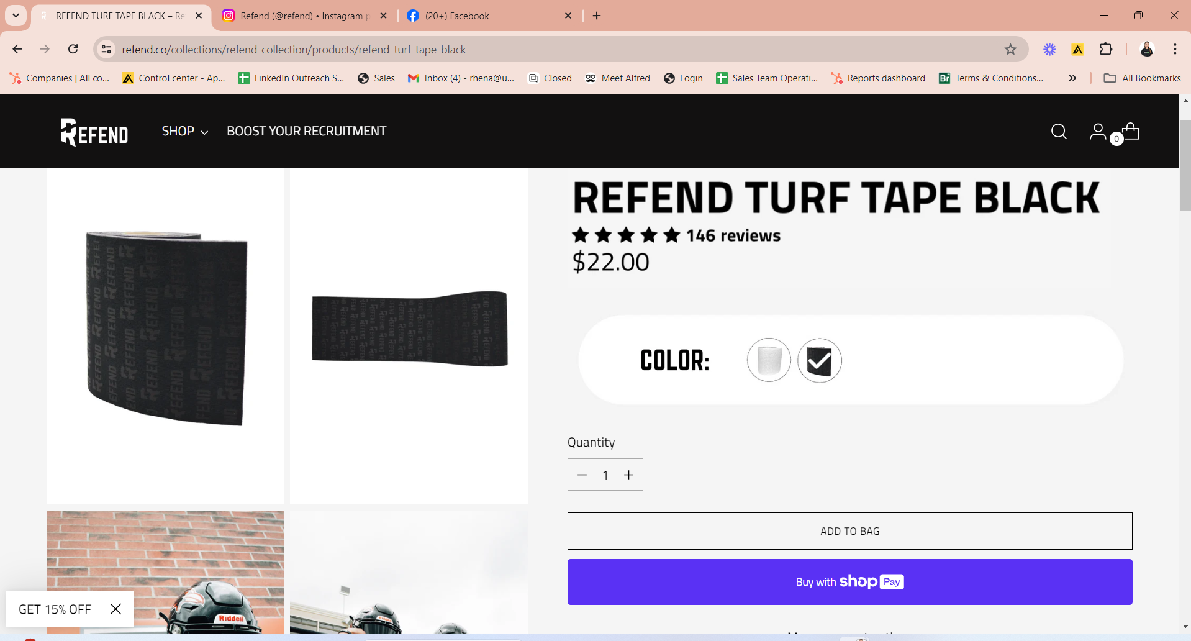Click ADD TO BAG button

[849, 531]
